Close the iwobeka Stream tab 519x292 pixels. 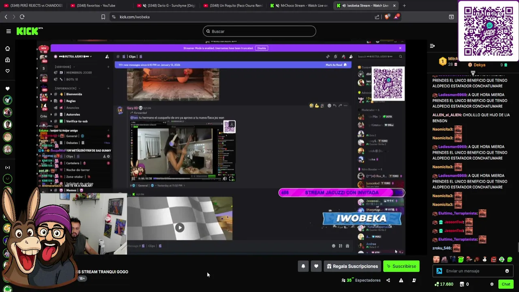coord(394,6)
